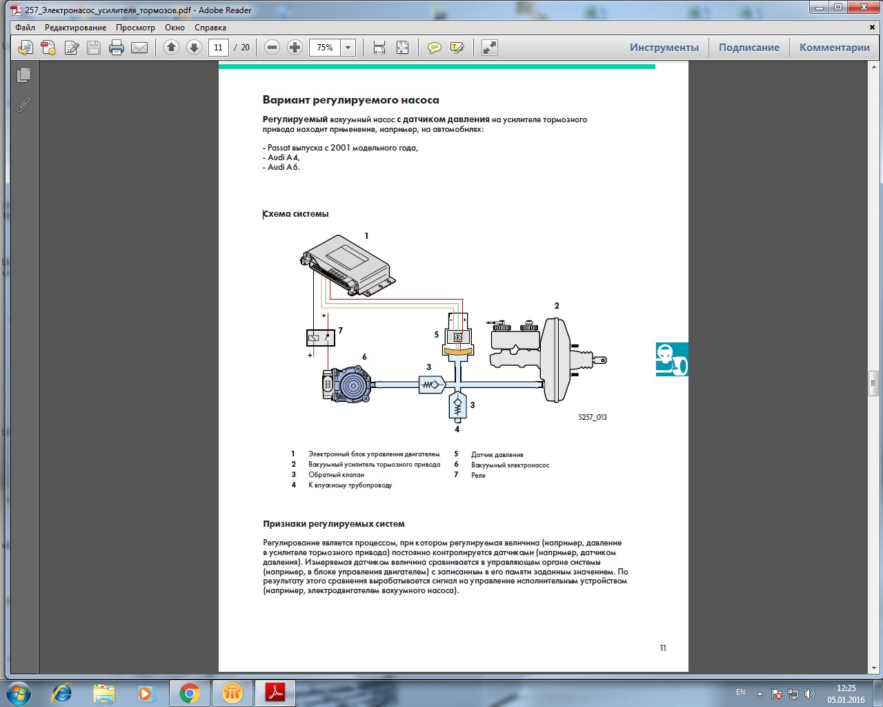Click the scrollbar up arrow
This screenshot has width=883, height=707.
[x=873, y=66]
